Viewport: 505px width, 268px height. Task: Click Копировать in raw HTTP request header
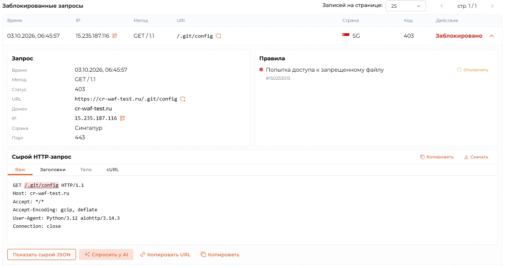[437, 157]
